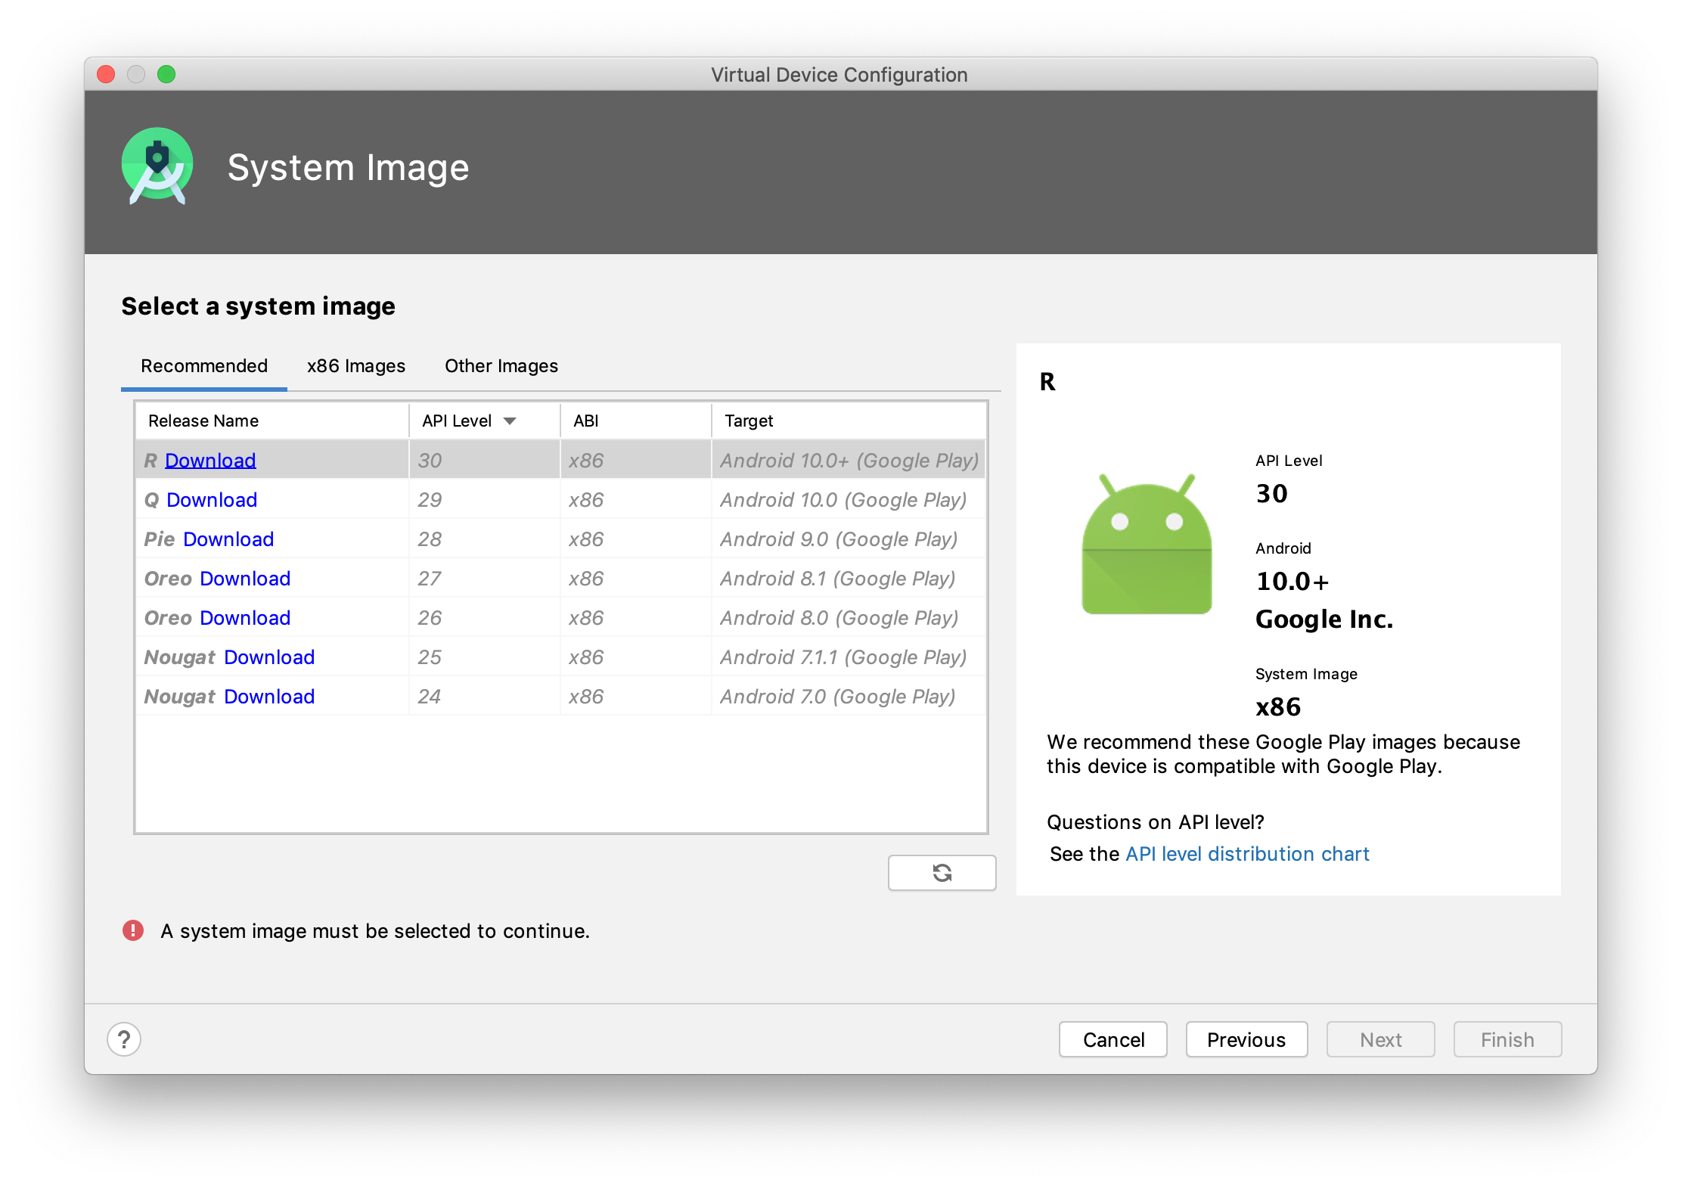Switch to the x86 Images tab
1682x1186 pixels.
357,366
